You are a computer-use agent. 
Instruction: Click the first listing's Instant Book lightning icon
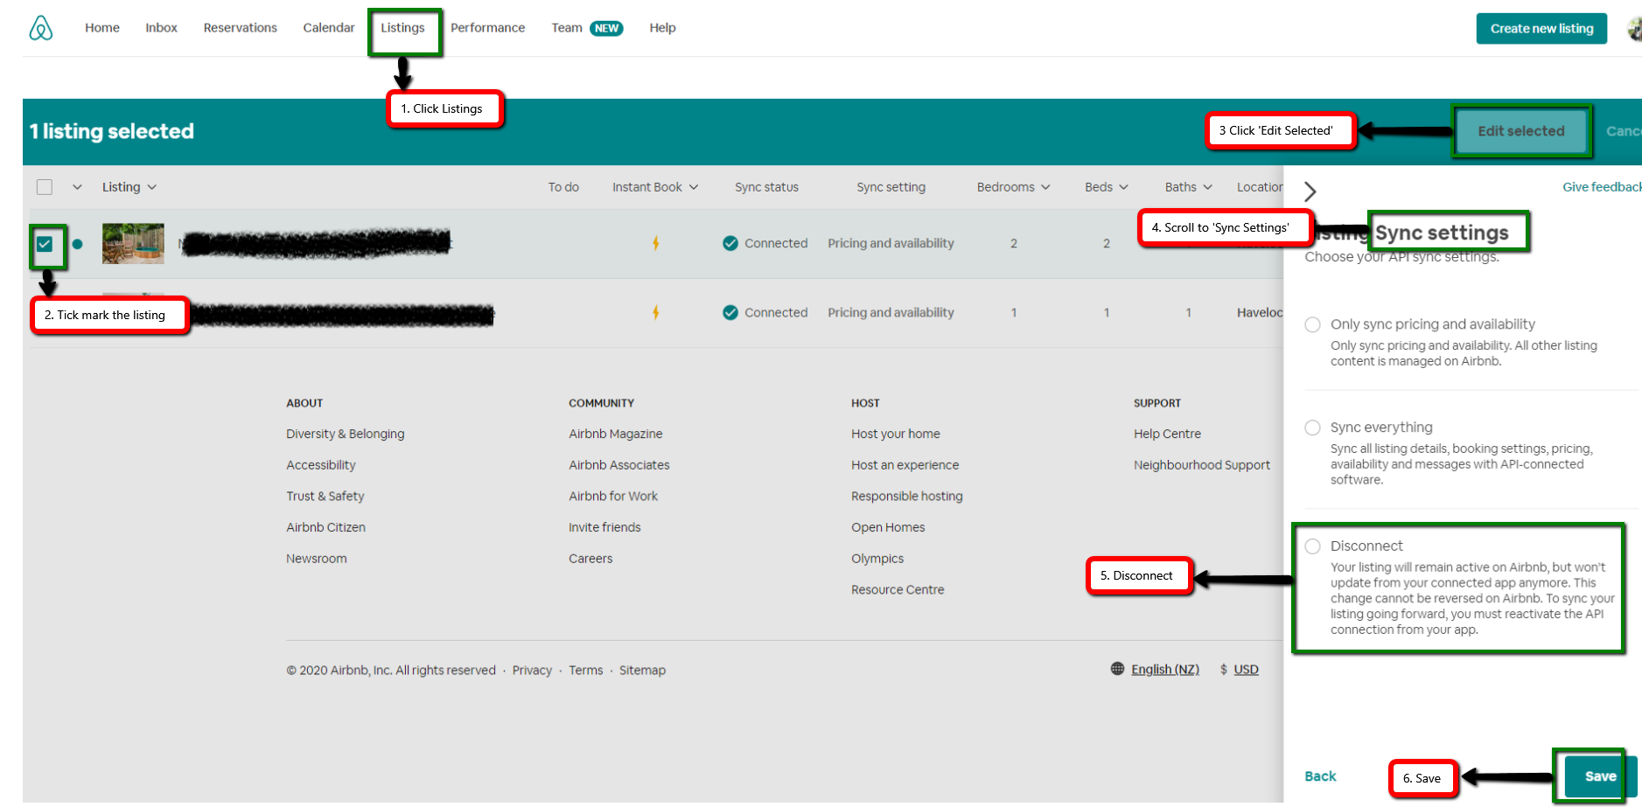[x=655, y=243]
